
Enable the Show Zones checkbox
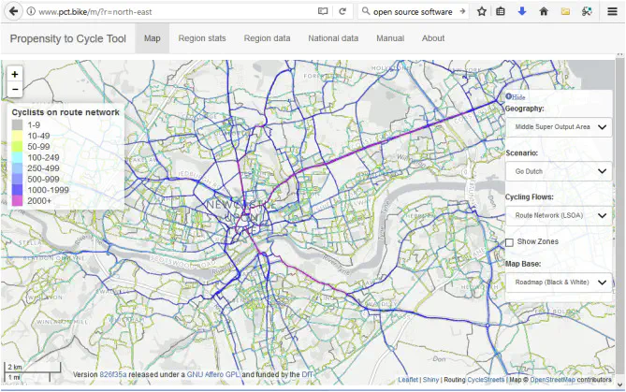click(510, 242)
